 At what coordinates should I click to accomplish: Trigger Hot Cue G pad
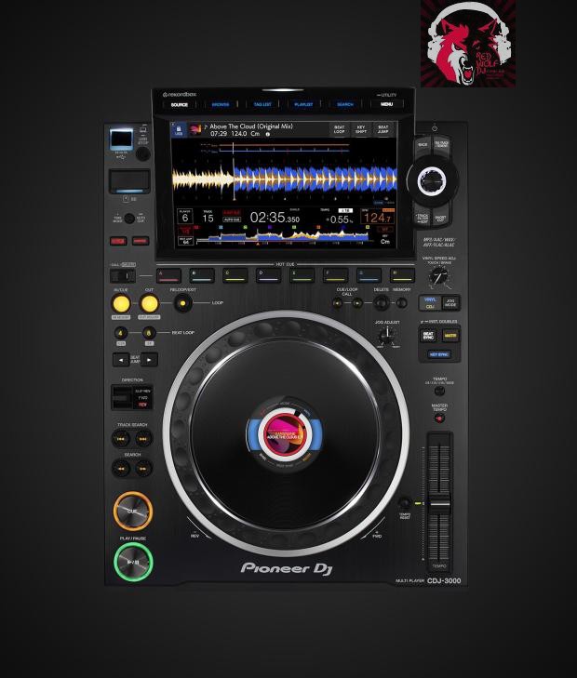pyautogui.click(x=369, y=275)
